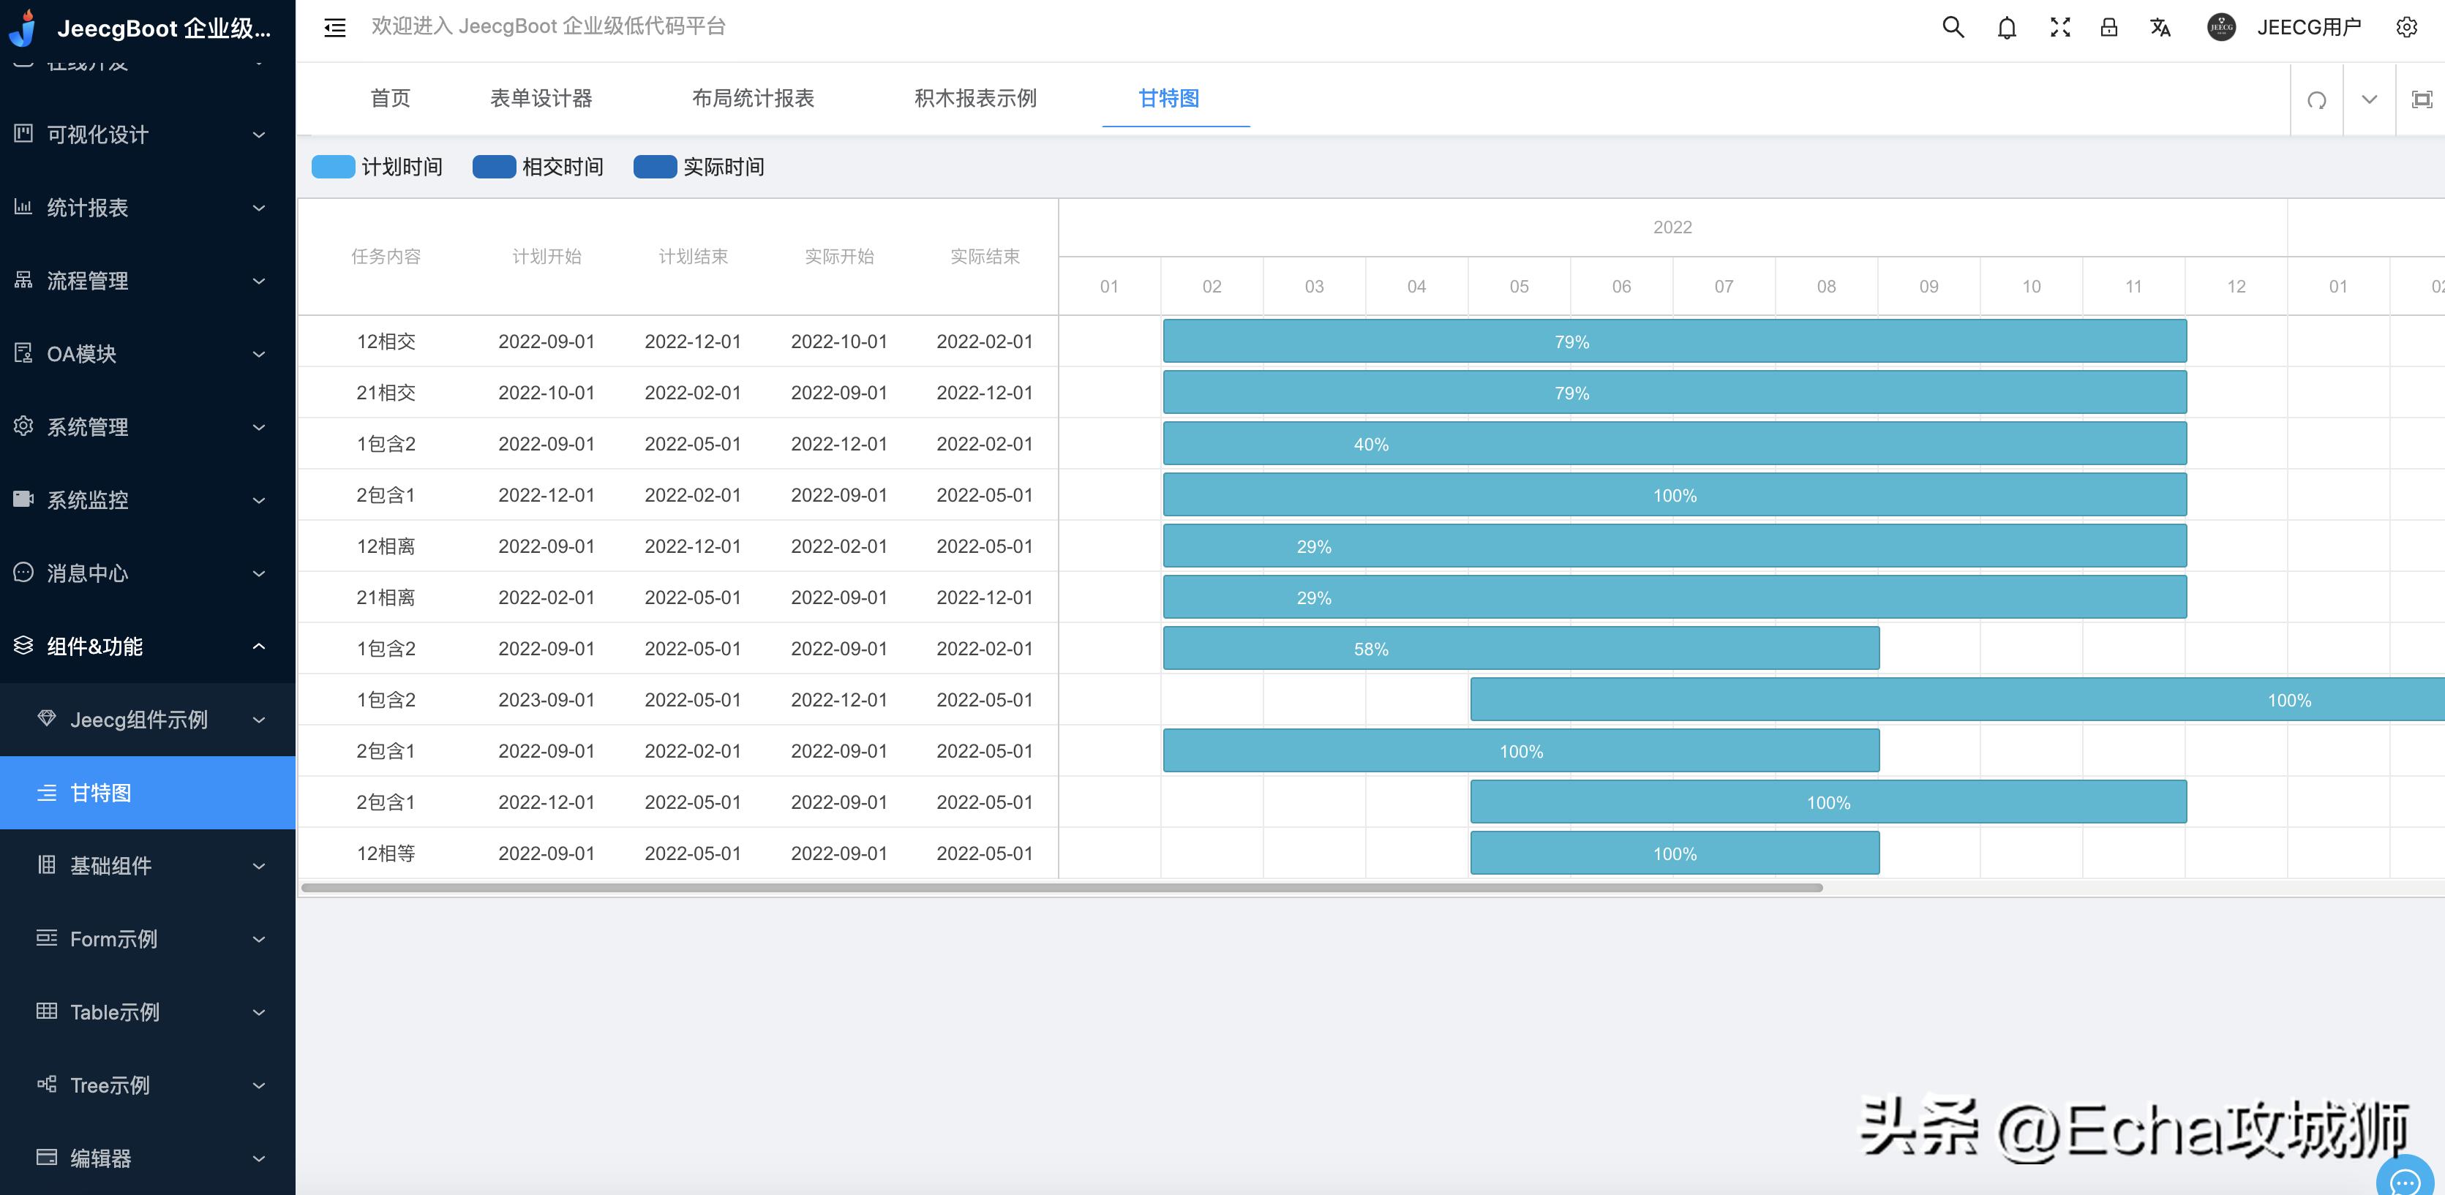Open the language switcher icon
Image resolution: width=2445 pixels, height=1195 pixels.
point(2160,26)
